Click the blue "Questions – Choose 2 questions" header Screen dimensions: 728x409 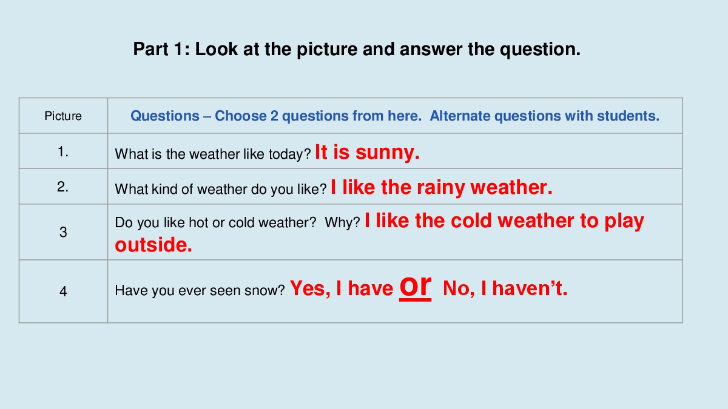pyautogui.click(x=276, y=116)
